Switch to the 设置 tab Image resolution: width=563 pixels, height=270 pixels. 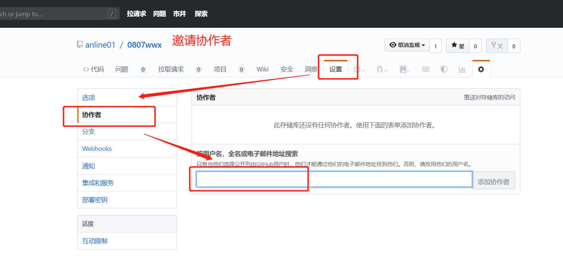tap(336, 69)
